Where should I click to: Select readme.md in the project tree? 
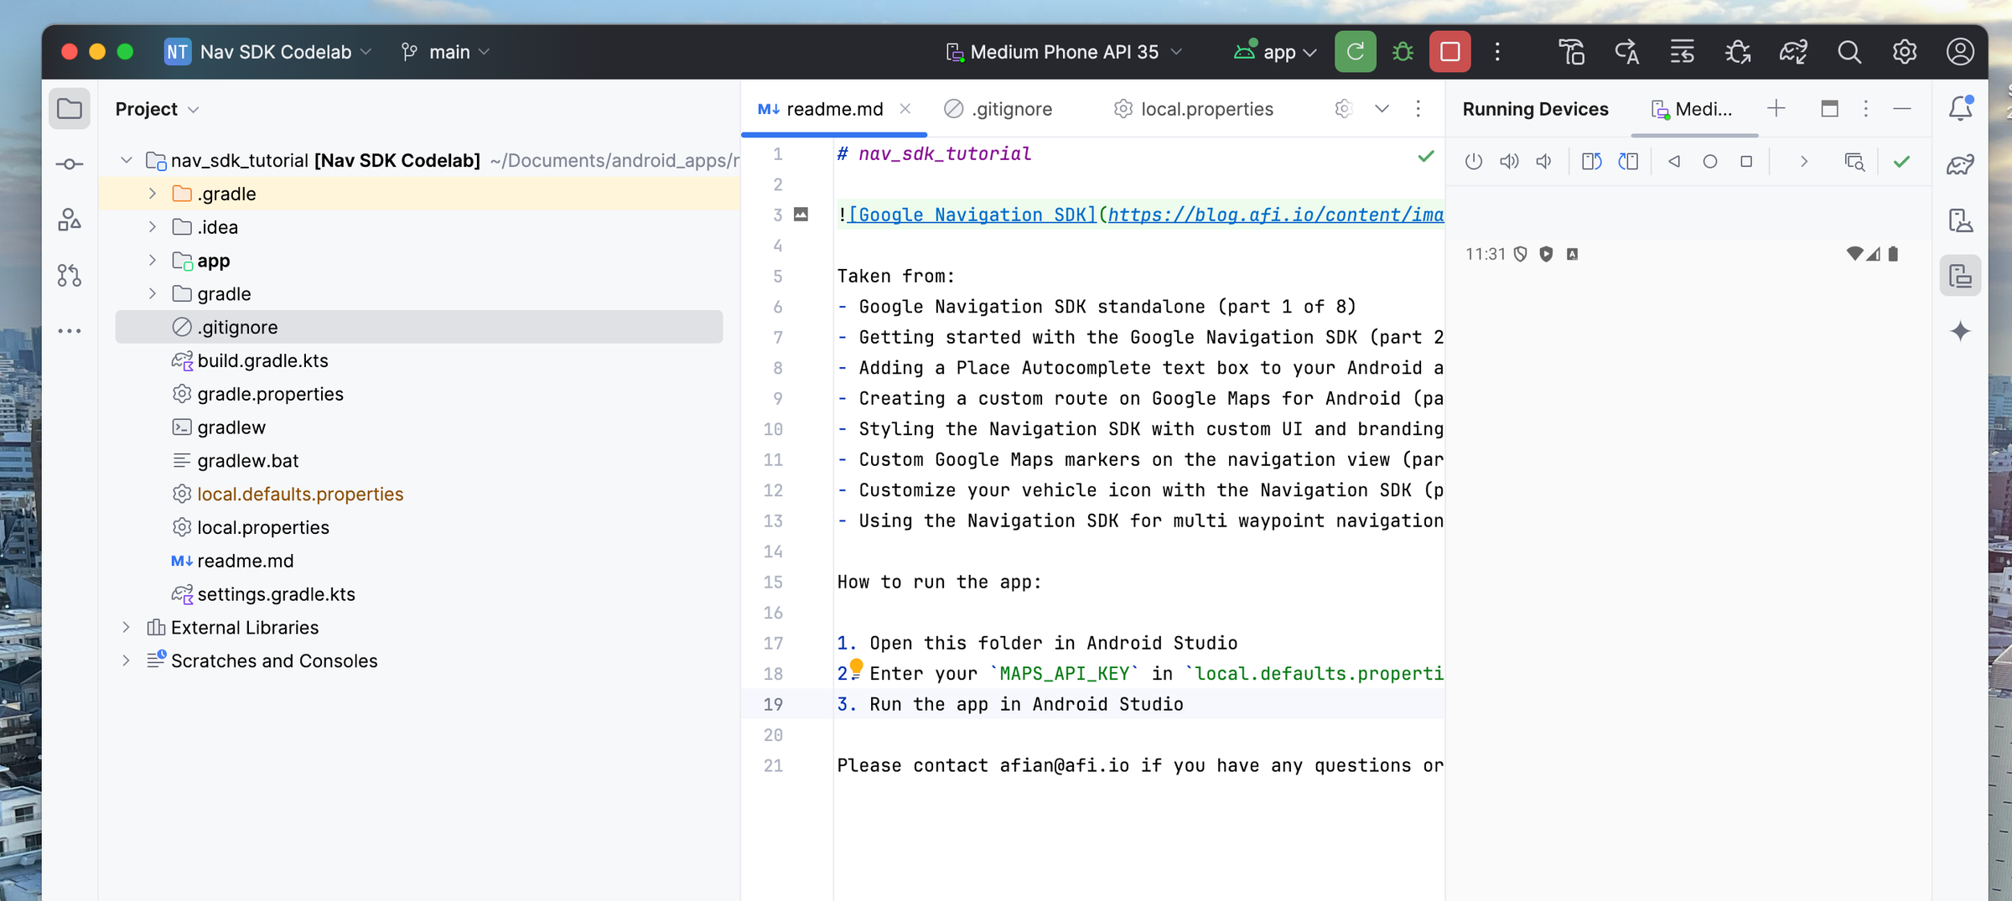tap(245, 561)
